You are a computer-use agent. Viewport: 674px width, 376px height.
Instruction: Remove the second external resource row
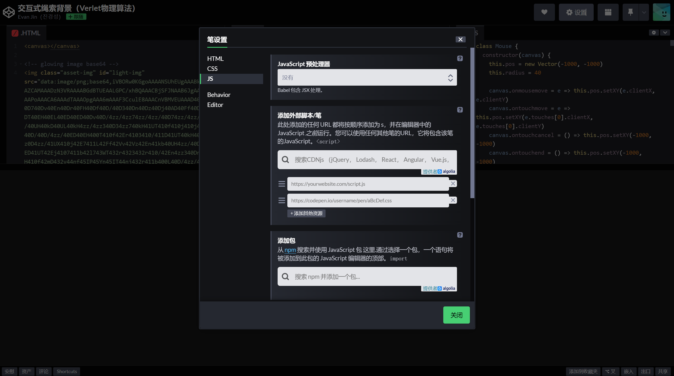(x=453, y=200)
